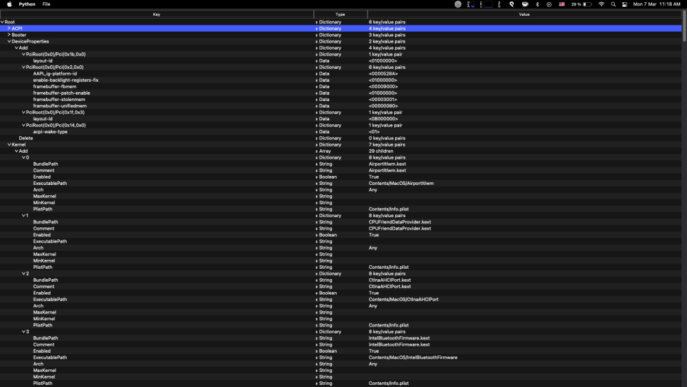This screenshot has width=687, height=387.
Task: Collapse the Kernel dictionary
Action: (x=9, y=144)
